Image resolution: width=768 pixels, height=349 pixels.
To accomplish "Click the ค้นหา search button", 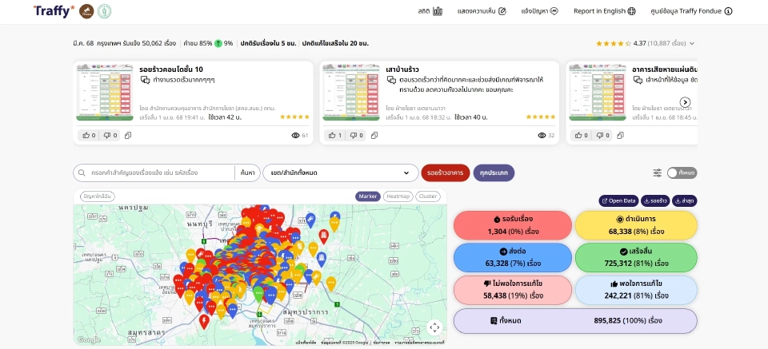I will click(246, 173).
